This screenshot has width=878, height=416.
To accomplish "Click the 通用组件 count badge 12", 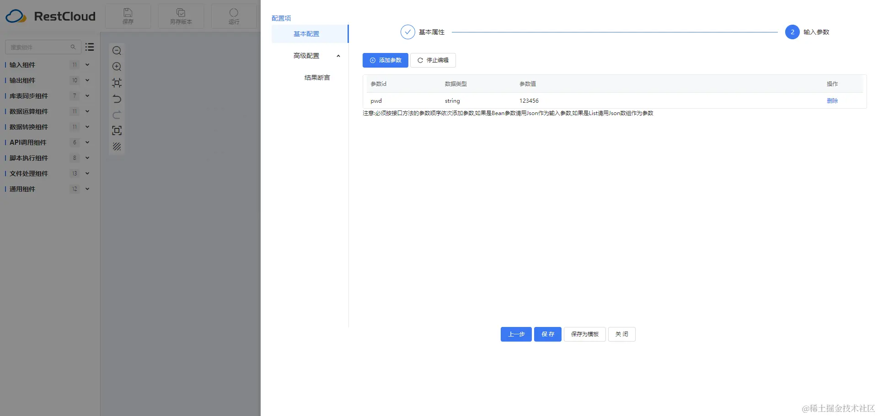I will [x=75, y=189].
